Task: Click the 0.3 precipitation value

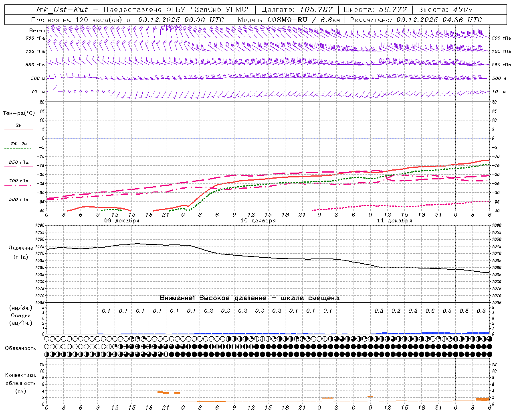Action: (x=379, y=311)
